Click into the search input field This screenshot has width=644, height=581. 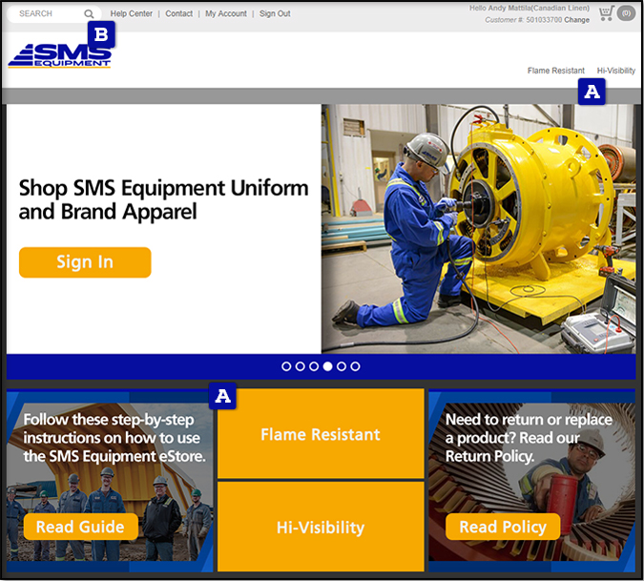(48, 14)
